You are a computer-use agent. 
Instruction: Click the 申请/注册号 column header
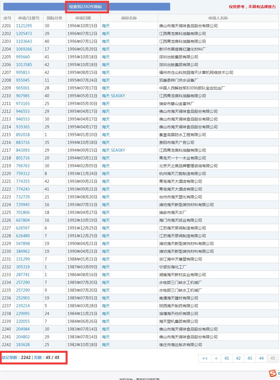pyautogui.click(x=29, y=18)
